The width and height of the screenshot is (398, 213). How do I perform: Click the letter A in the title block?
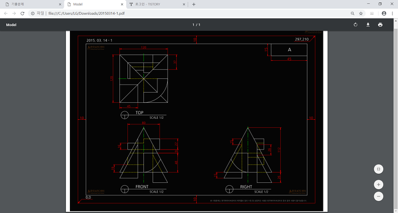(x=289, y=50)
